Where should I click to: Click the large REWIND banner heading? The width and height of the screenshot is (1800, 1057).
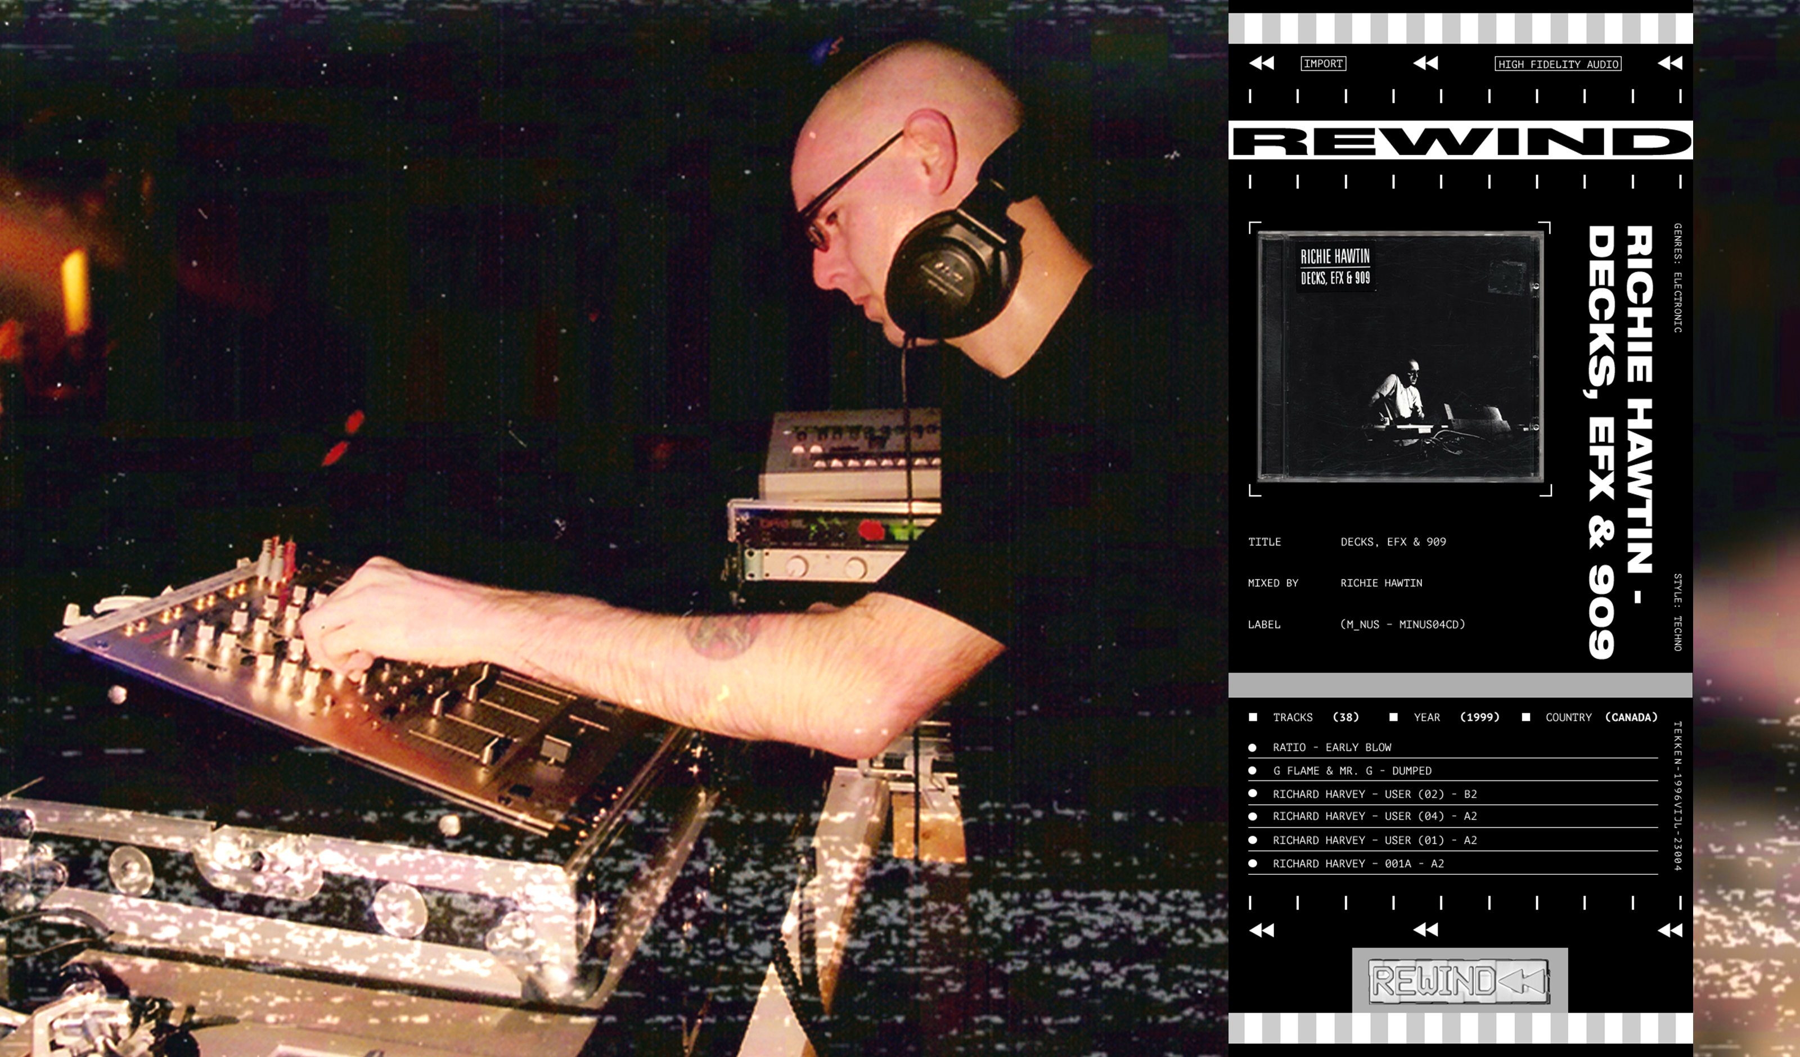1460,140
